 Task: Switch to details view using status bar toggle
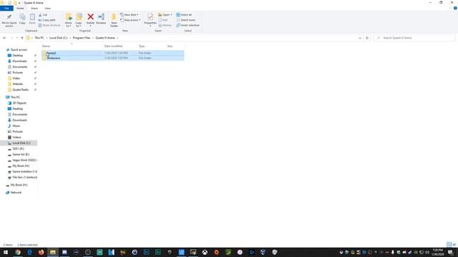[x=449, y=244]
